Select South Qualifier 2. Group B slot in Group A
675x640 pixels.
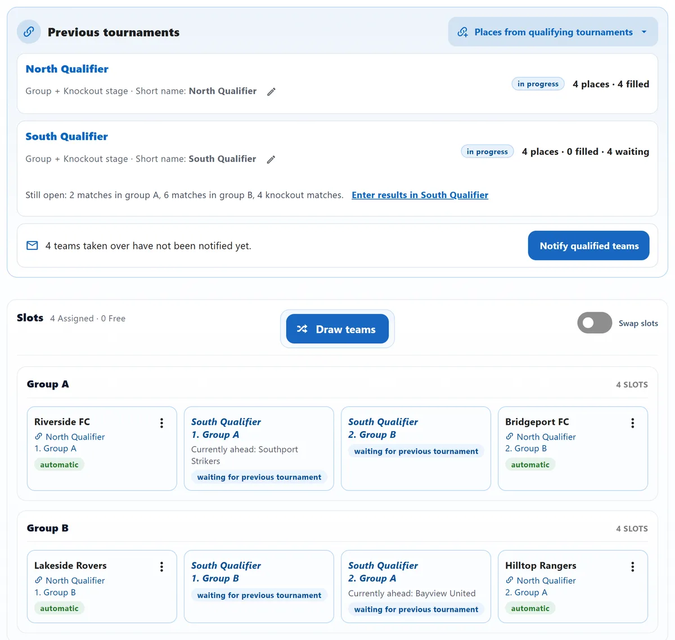coord(416,449)
